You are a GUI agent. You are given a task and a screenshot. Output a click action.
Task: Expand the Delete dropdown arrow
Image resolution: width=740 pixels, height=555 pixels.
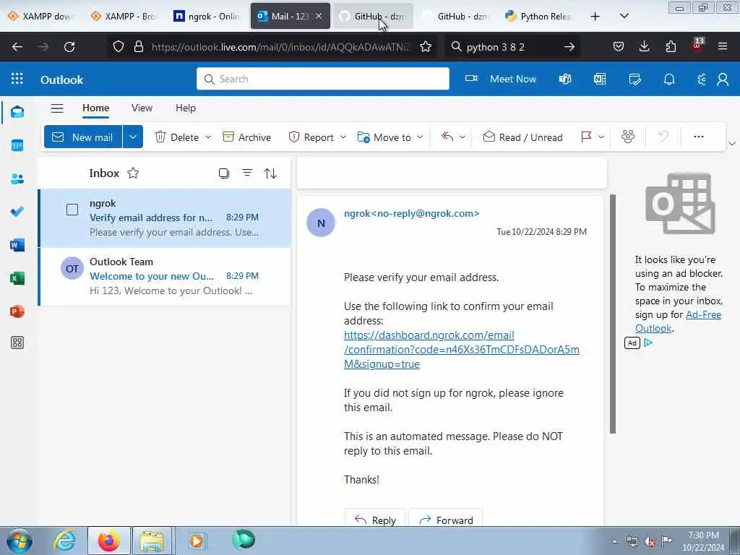click(x=208, y=137)
